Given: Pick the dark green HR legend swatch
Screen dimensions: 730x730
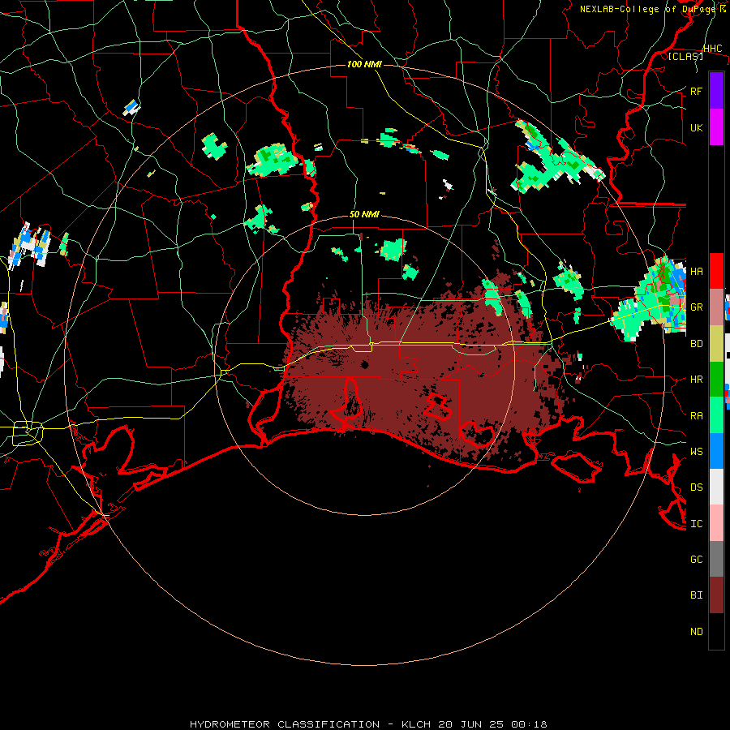Looking at the screenshot, I should pyautogui.click(x=716, y=379).
